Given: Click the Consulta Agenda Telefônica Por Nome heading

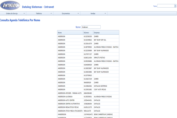Looking at the screenshot, I should (x=20, y=20).
